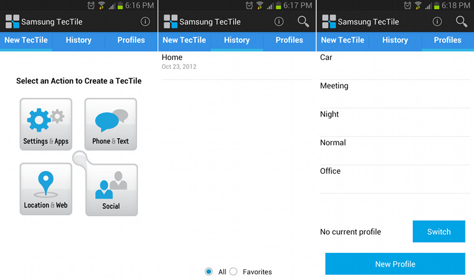Select the Favorites radio button
474x280 pixels.
click(233, 271)
